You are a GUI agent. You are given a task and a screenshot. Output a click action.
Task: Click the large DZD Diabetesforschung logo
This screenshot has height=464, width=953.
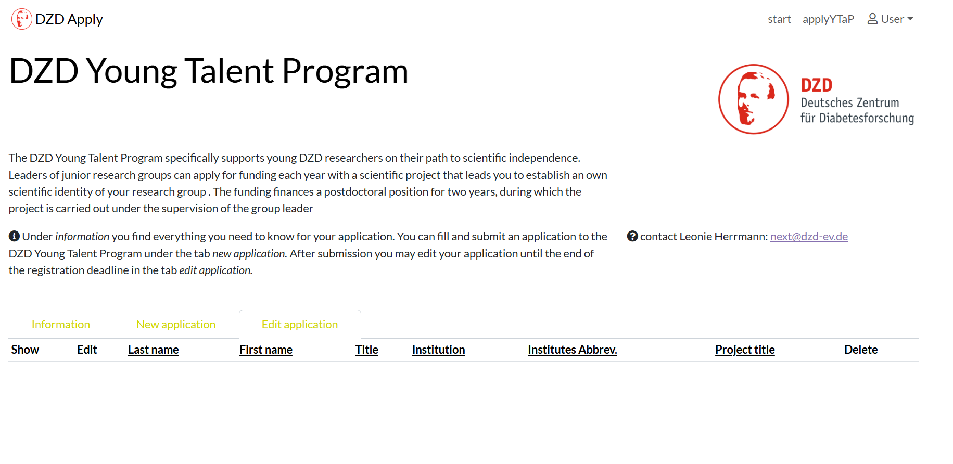pos(816,99)
